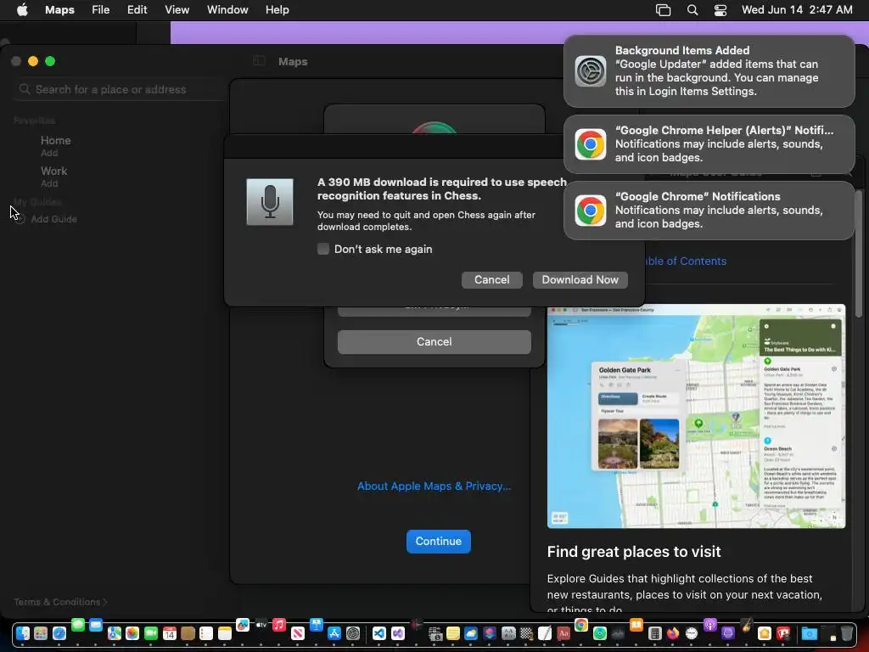Open the Help menu
The width and height of the screenshot is (869, 652).
278,10
